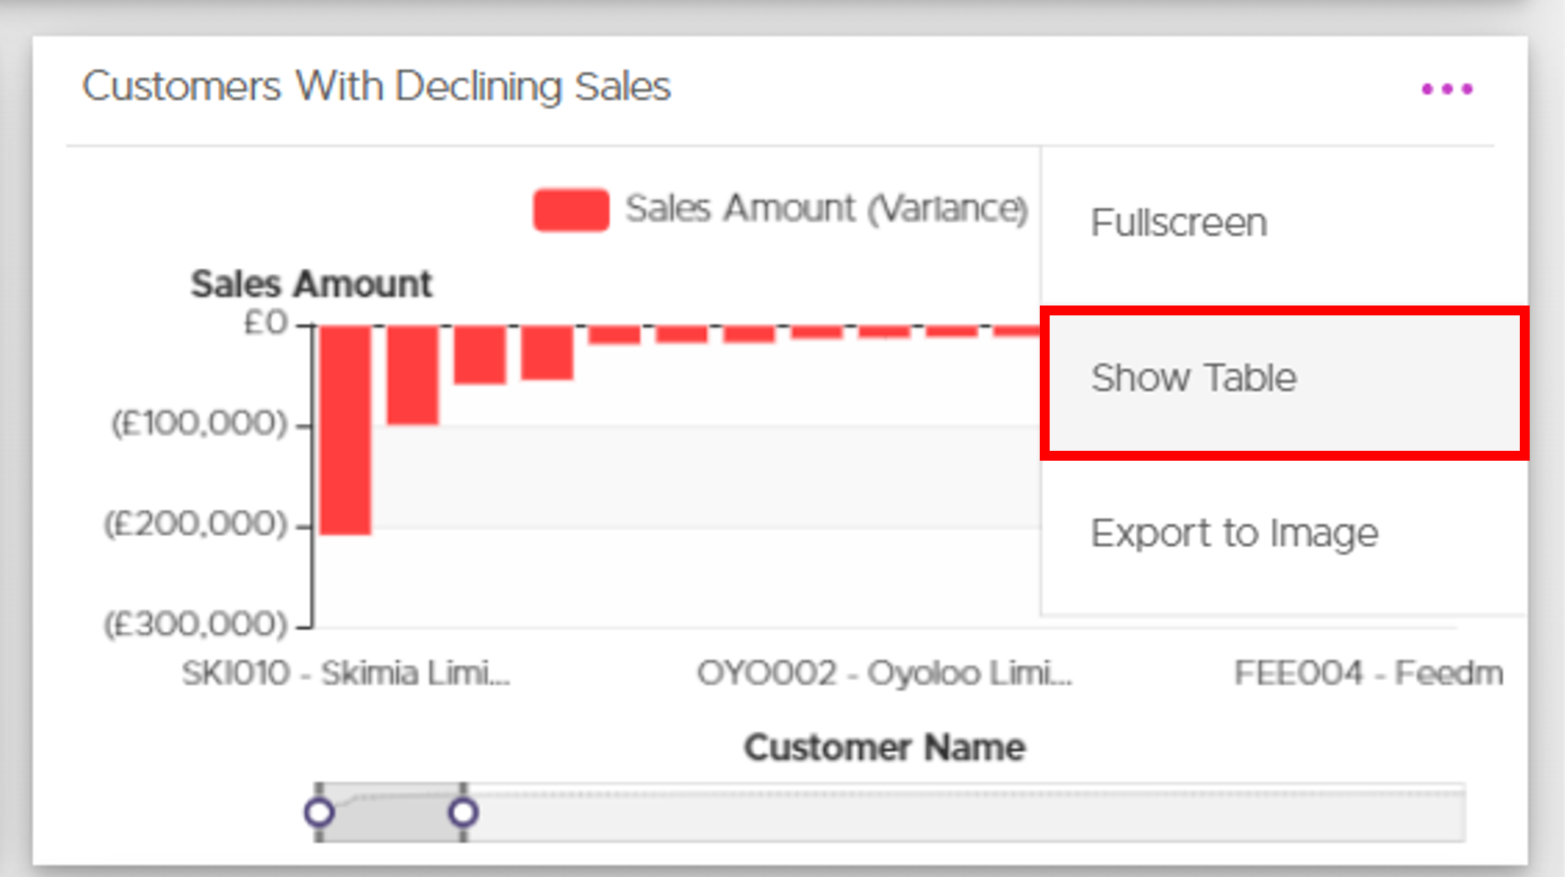
Task: Click the OYO002 - Oyoloo Limi... axis label
Action: coord(885,673)
